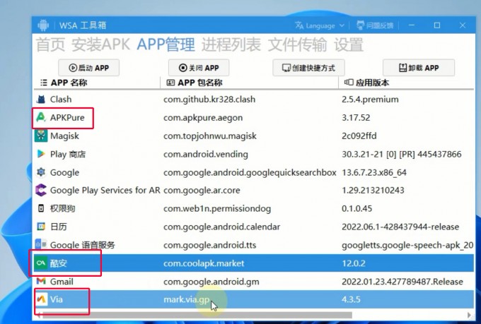Select the green 酷安 app icon
The width and height of the screenshot is (481, 324).
(41, 263)
